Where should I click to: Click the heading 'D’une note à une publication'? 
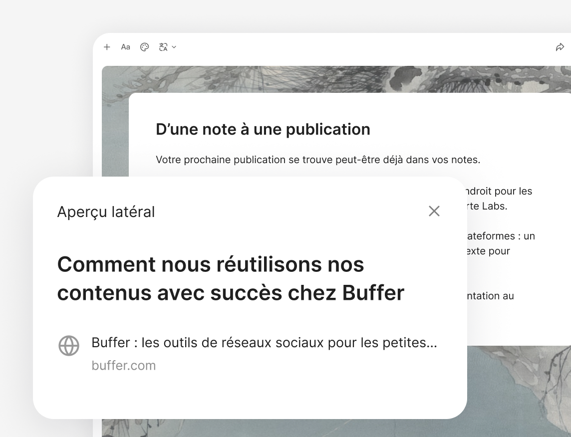(263, 129)
